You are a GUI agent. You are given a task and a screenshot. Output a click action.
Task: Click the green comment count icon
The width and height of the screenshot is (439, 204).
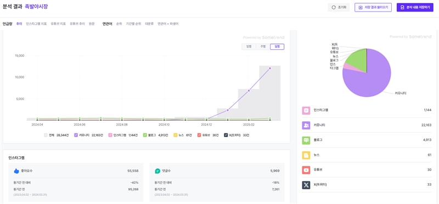pos(157,171)
